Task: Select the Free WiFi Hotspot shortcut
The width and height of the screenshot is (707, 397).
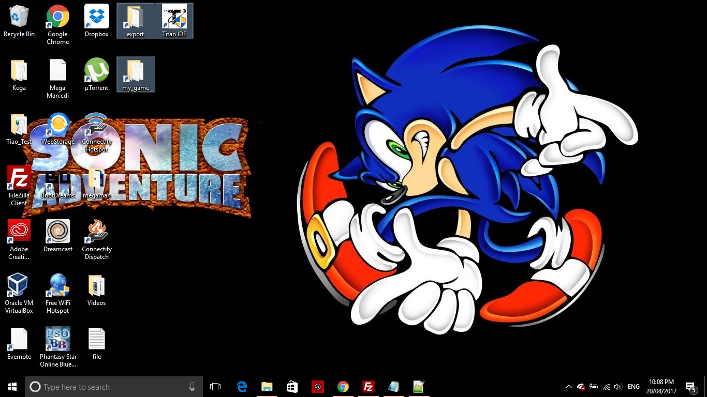Action: point(58,293)
